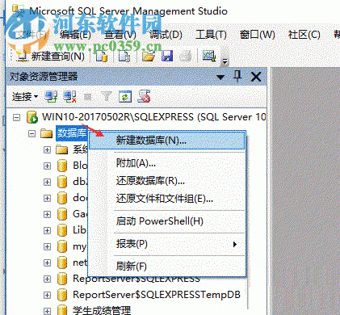
Task: Open the 报表(P) submenu
Action: (x=166, y=244)
